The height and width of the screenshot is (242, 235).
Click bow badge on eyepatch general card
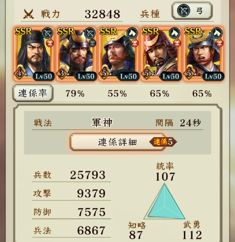[x=90, y=33]
